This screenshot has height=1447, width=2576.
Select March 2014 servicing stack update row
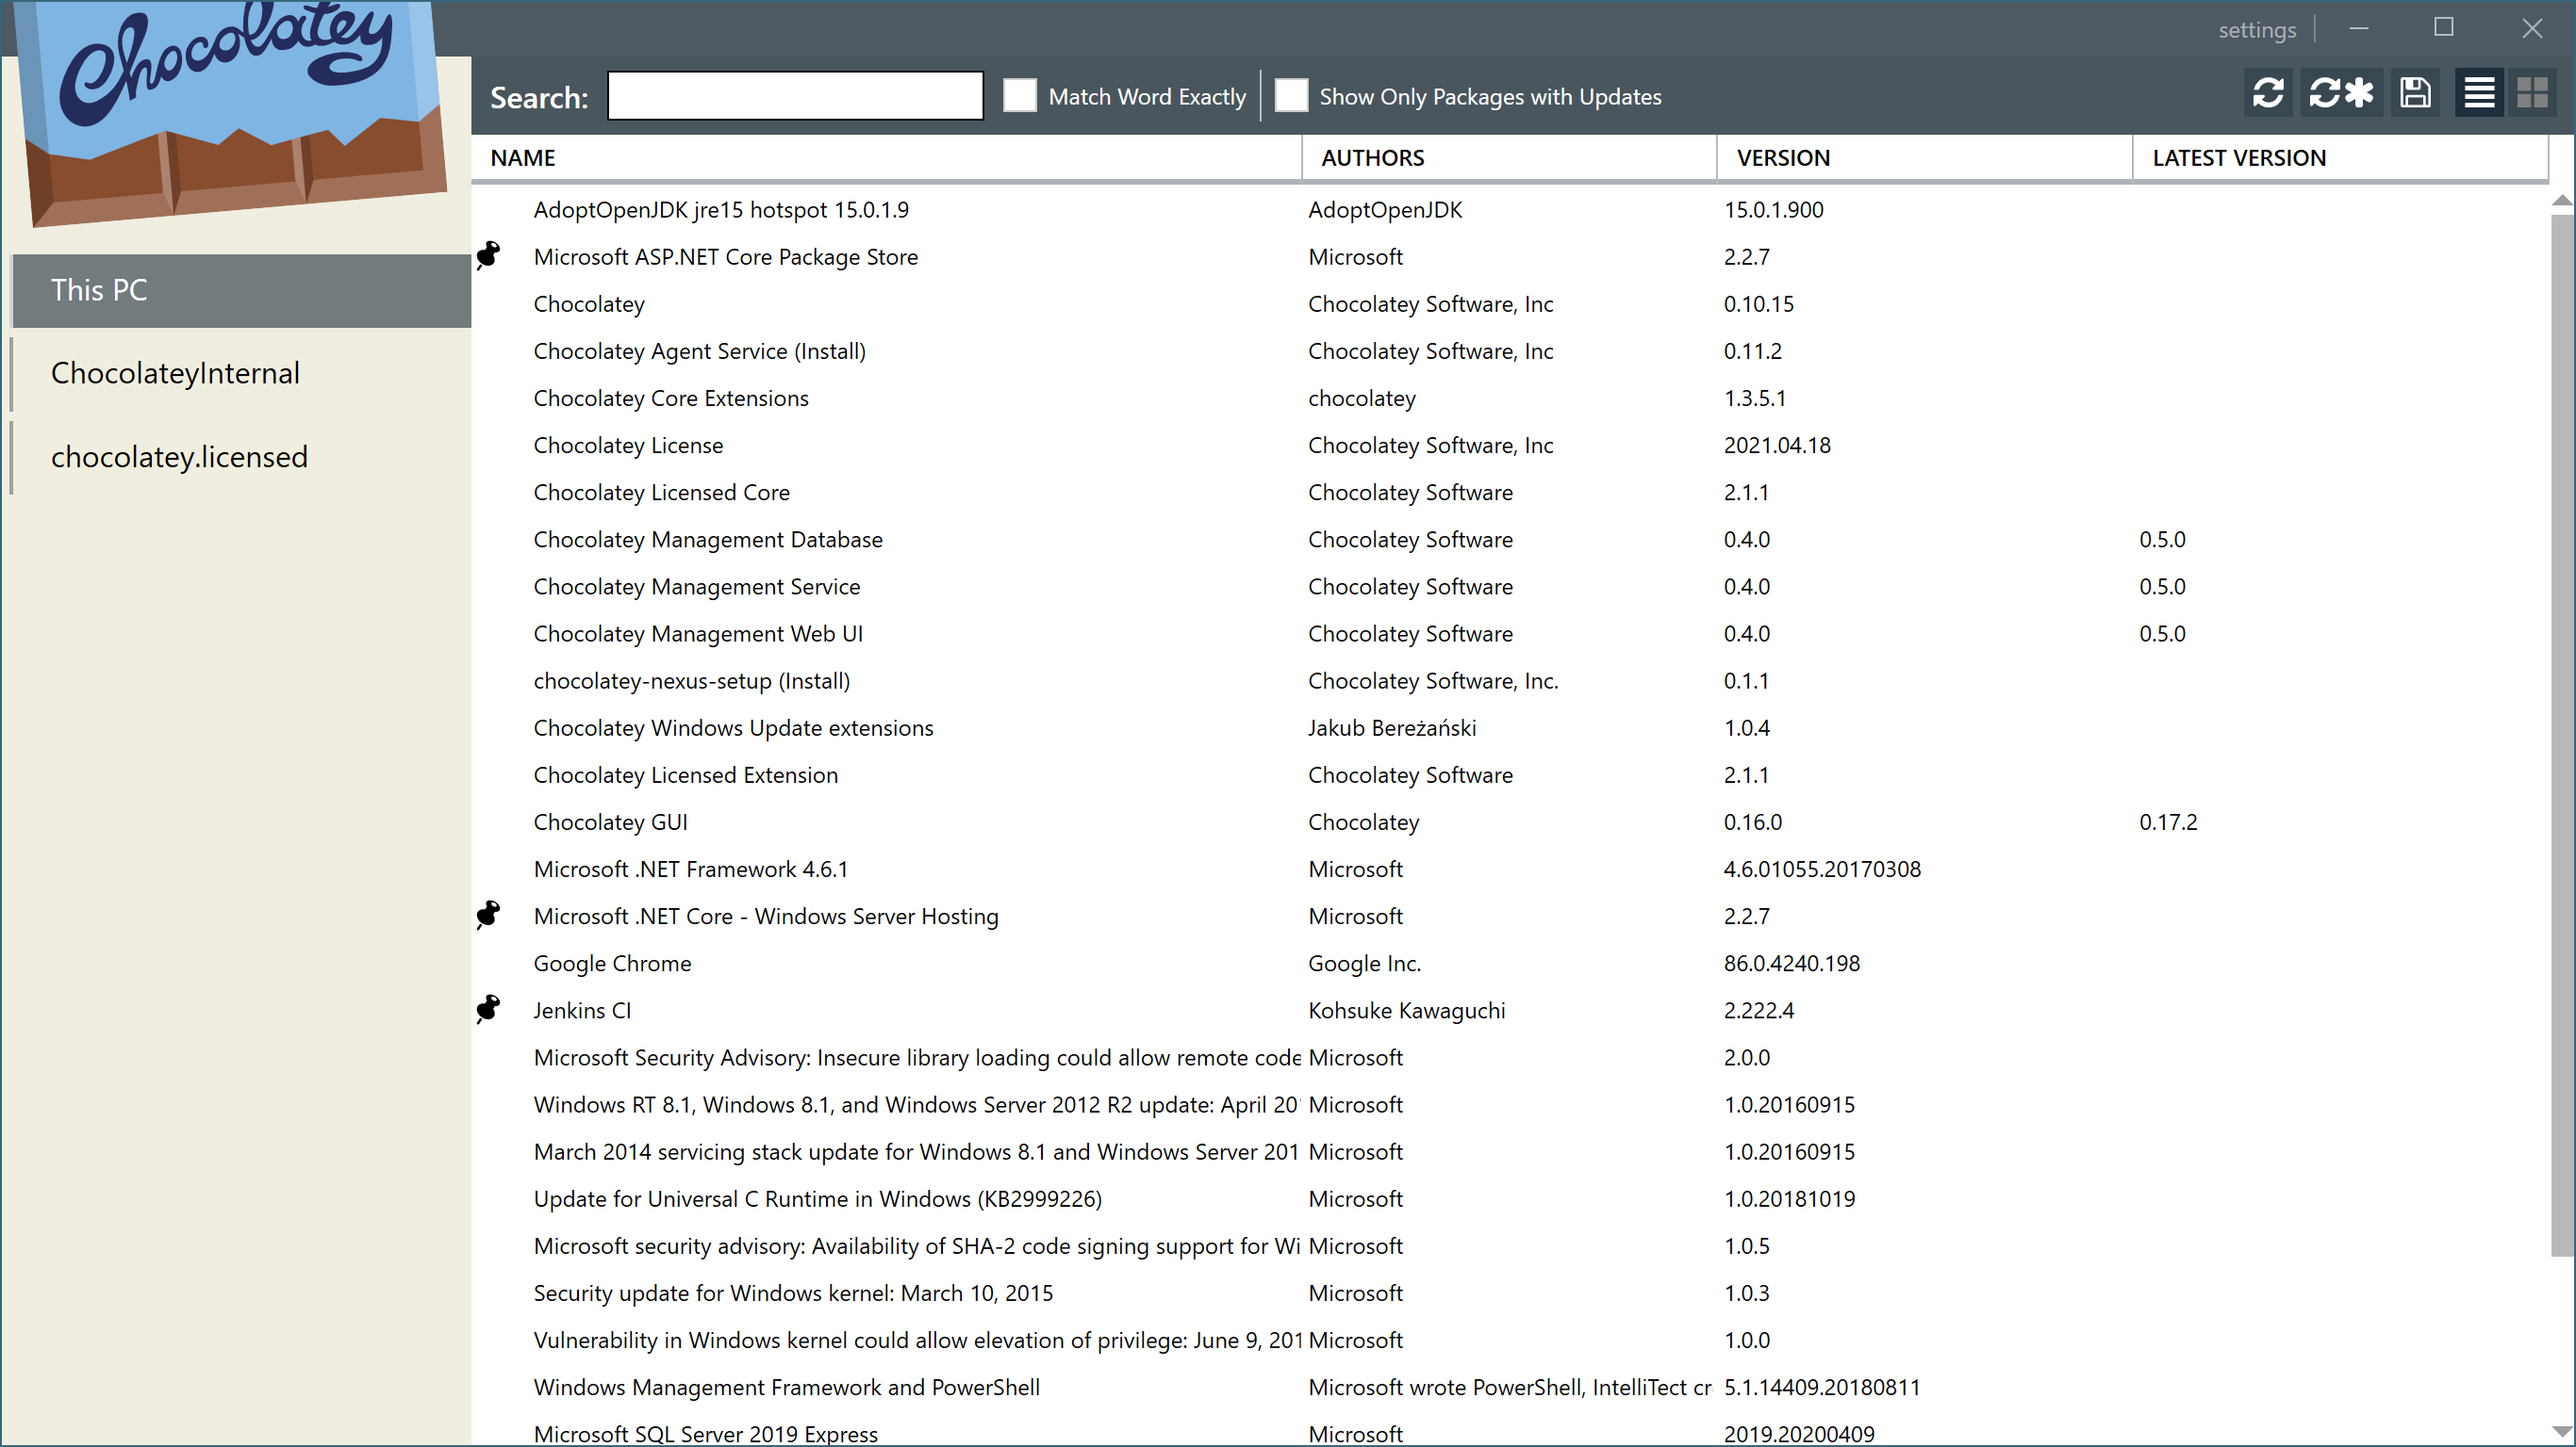pos(1510,1151)
